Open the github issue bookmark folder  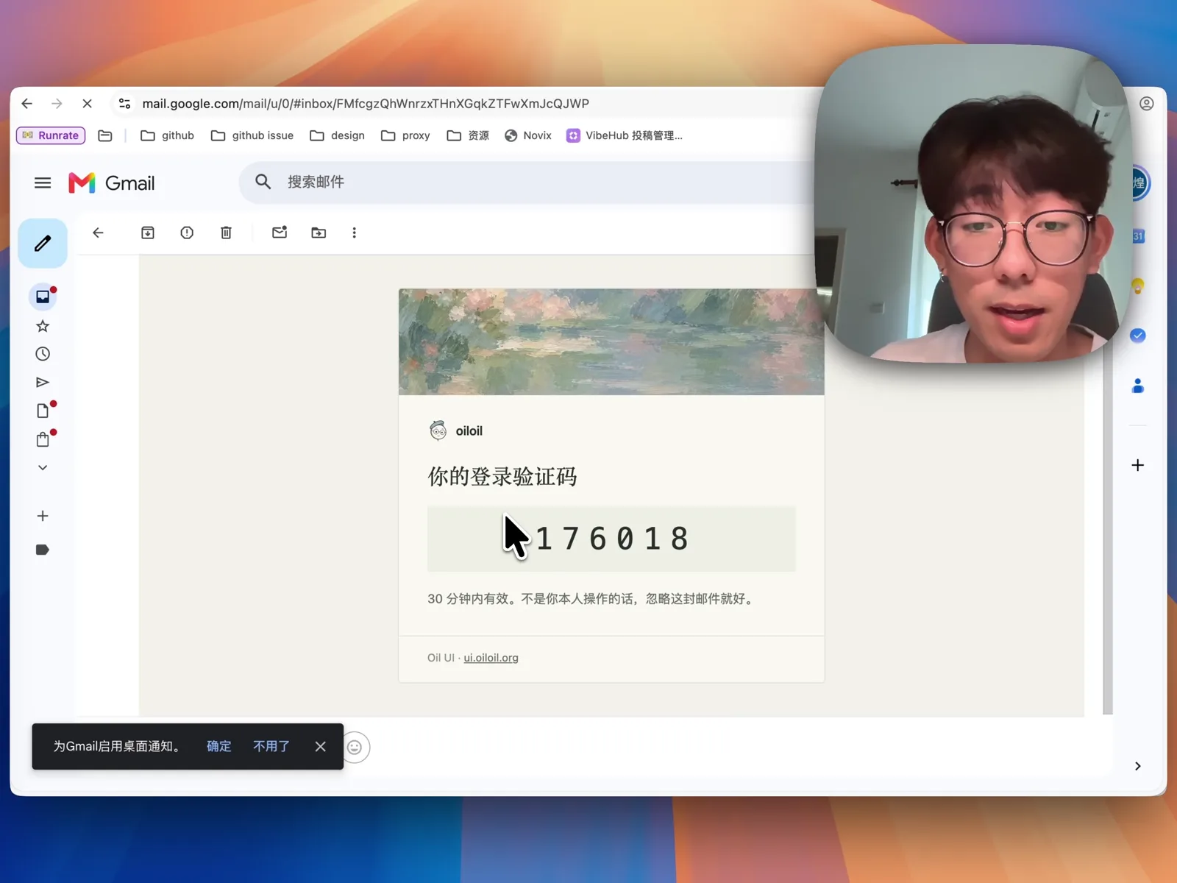point(252,135)
